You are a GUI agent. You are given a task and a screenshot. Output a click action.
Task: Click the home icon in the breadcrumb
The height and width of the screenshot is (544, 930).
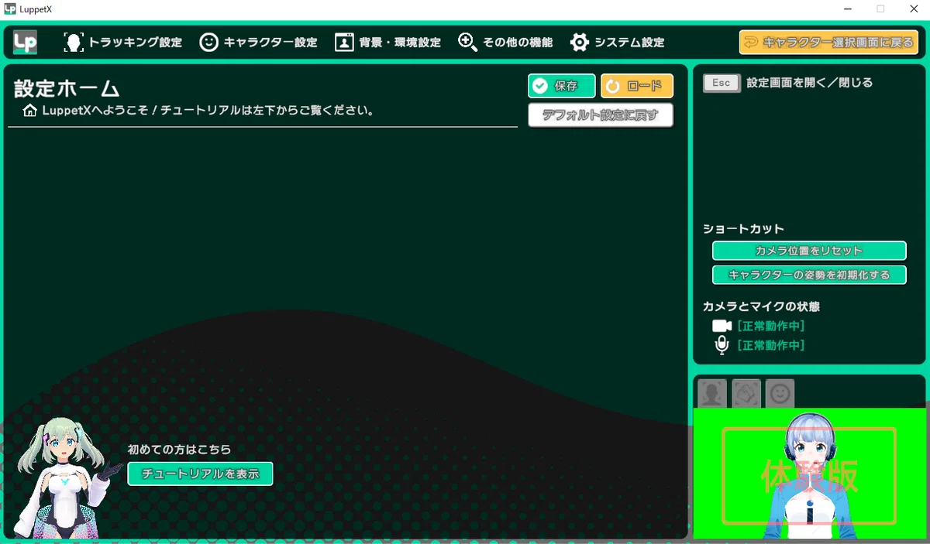tap(30, 111)
